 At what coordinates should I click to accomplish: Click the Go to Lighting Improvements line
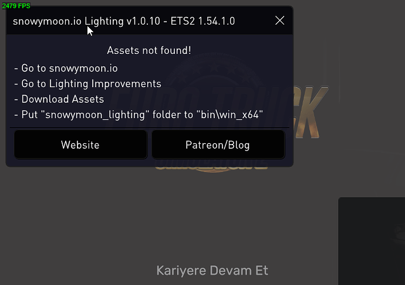[x=87, y=84]
